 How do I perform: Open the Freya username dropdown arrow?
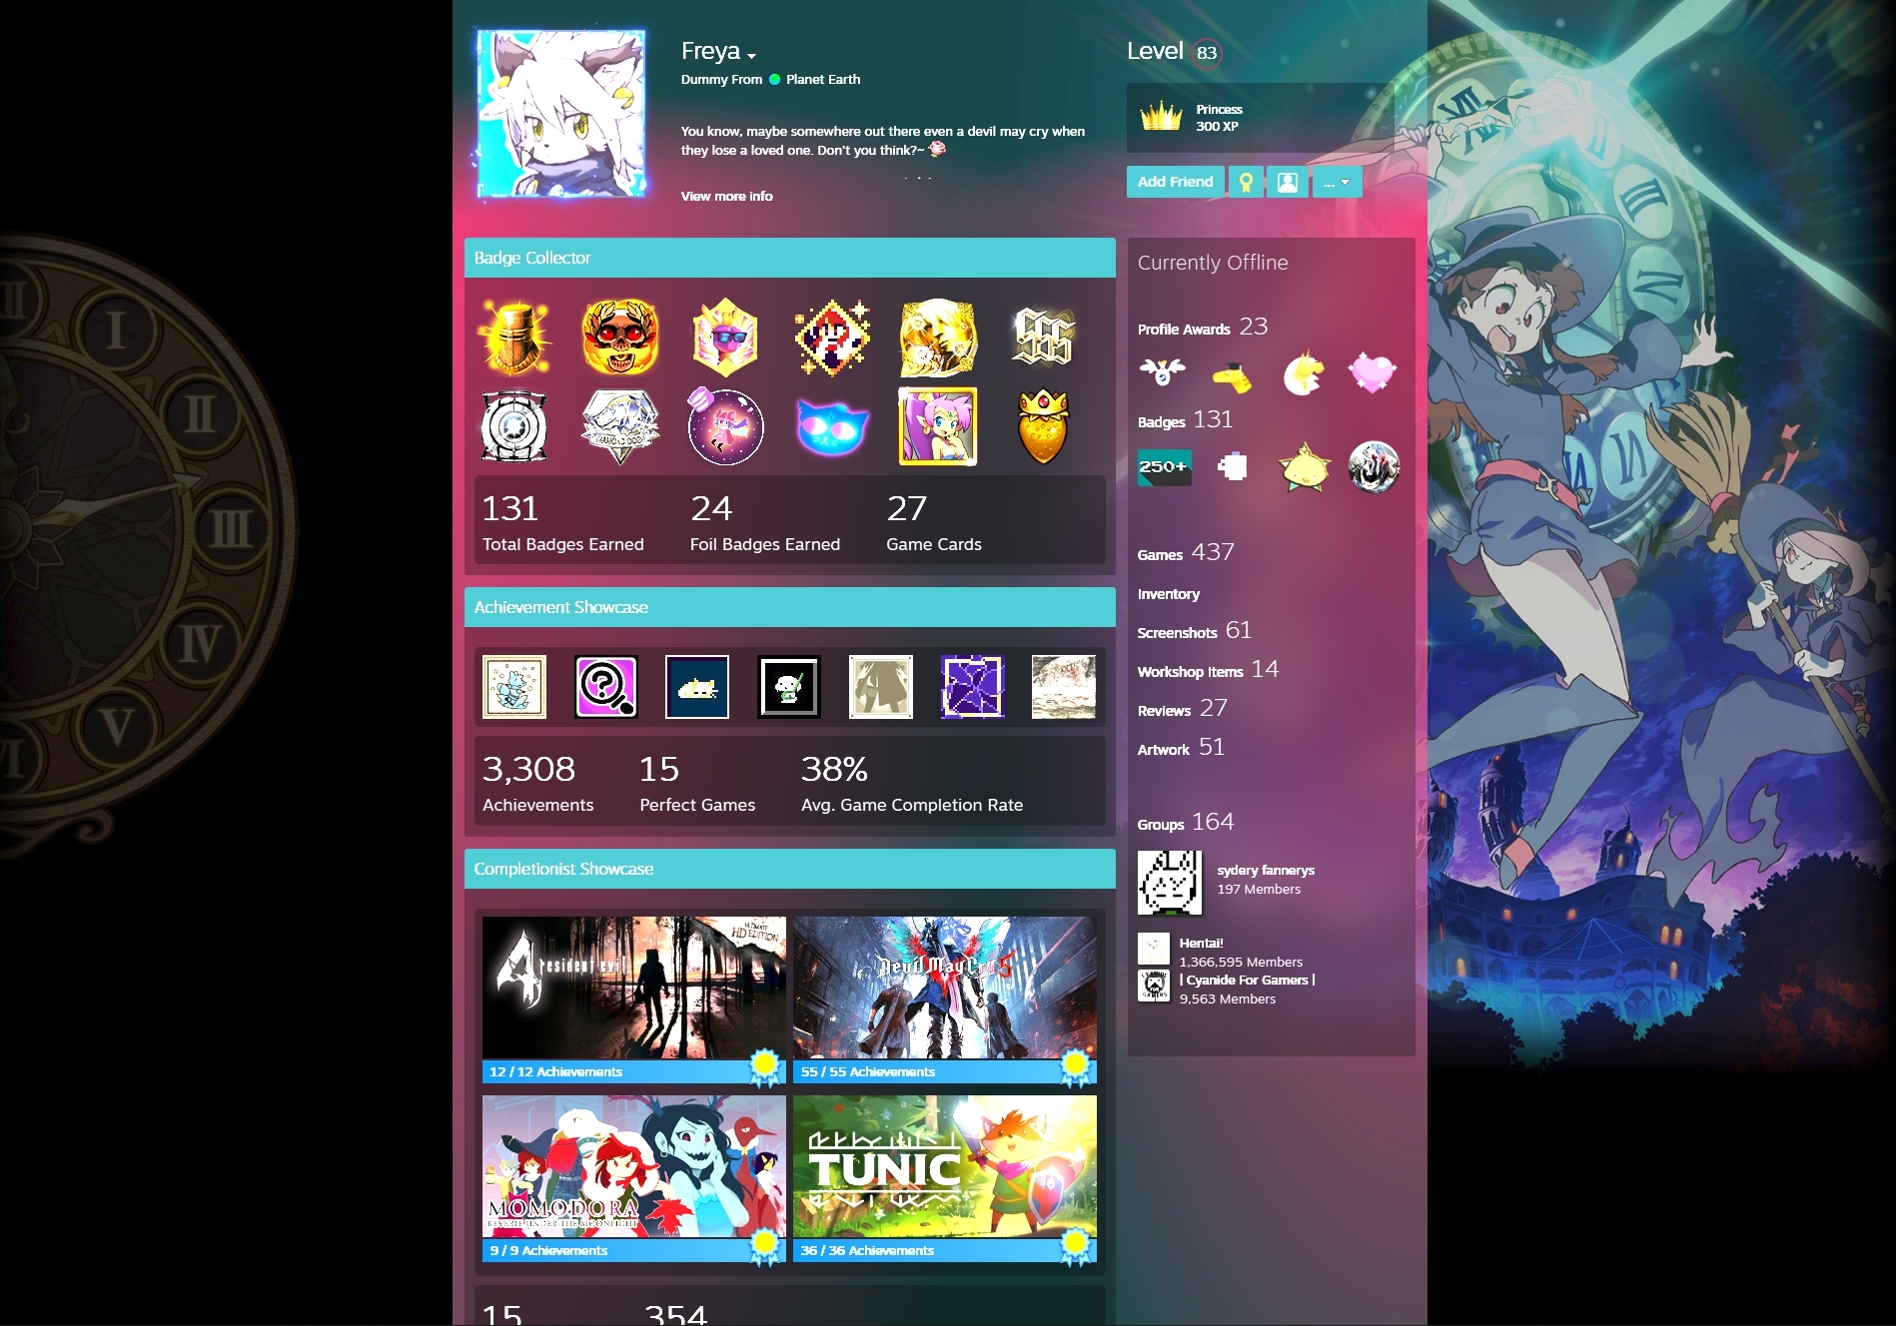click(x=751, y=56)
